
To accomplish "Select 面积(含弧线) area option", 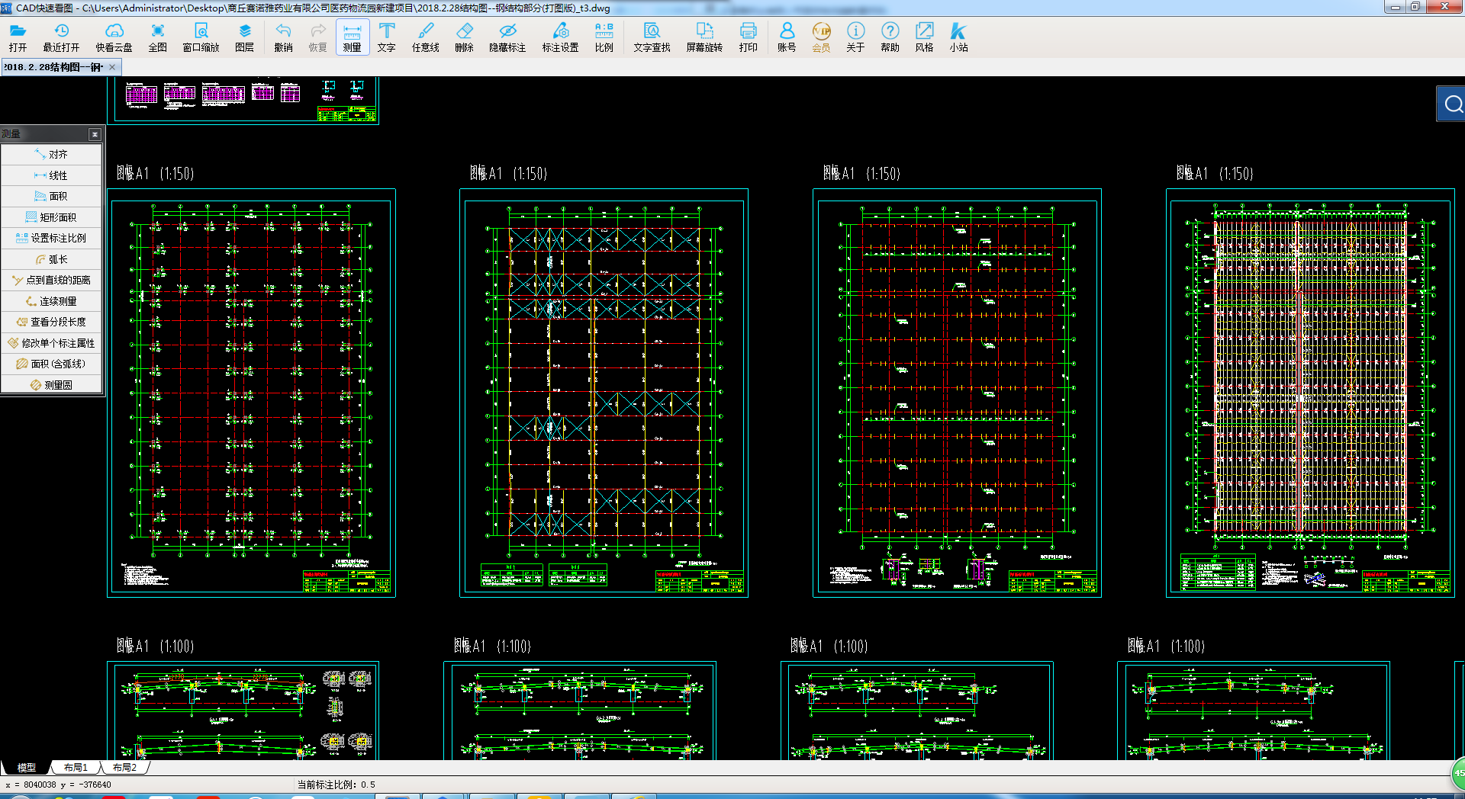I will click(x=51, y=364).
